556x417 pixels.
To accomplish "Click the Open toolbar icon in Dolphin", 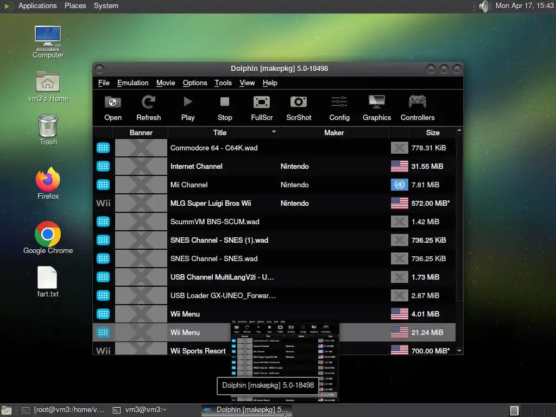I will (113, 103).
